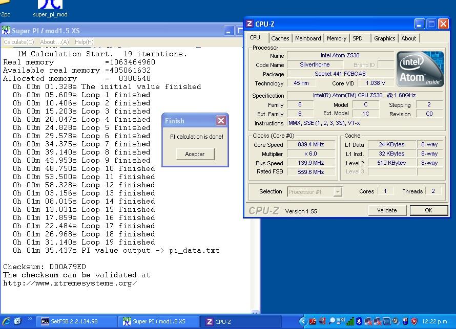
Task: Expand hidden system tray icons arrow
Action: 303,321
